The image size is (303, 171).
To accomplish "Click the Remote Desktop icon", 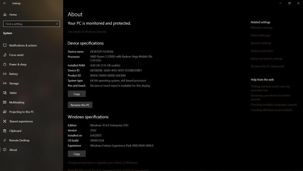I will [5, 140].
